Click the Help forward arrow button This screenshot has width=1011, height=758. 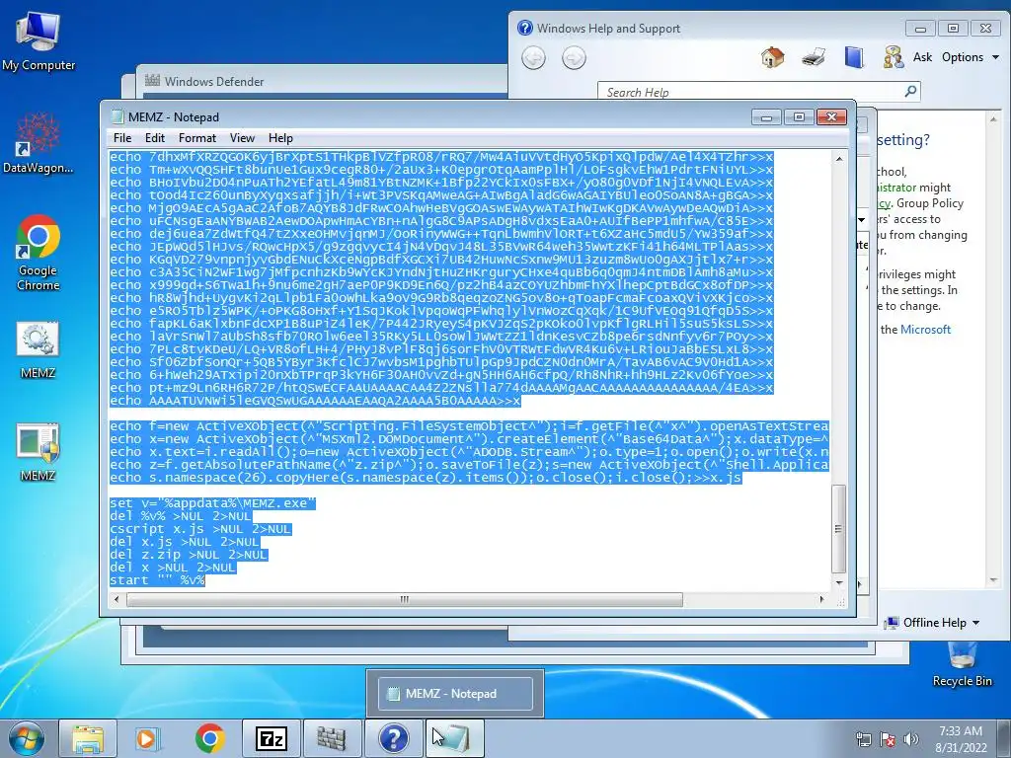point(574,58)
